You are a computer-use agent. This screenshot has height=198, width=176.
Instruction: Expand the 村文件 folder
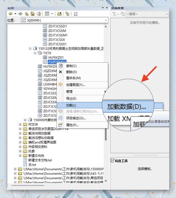click(x=20, y=124)
